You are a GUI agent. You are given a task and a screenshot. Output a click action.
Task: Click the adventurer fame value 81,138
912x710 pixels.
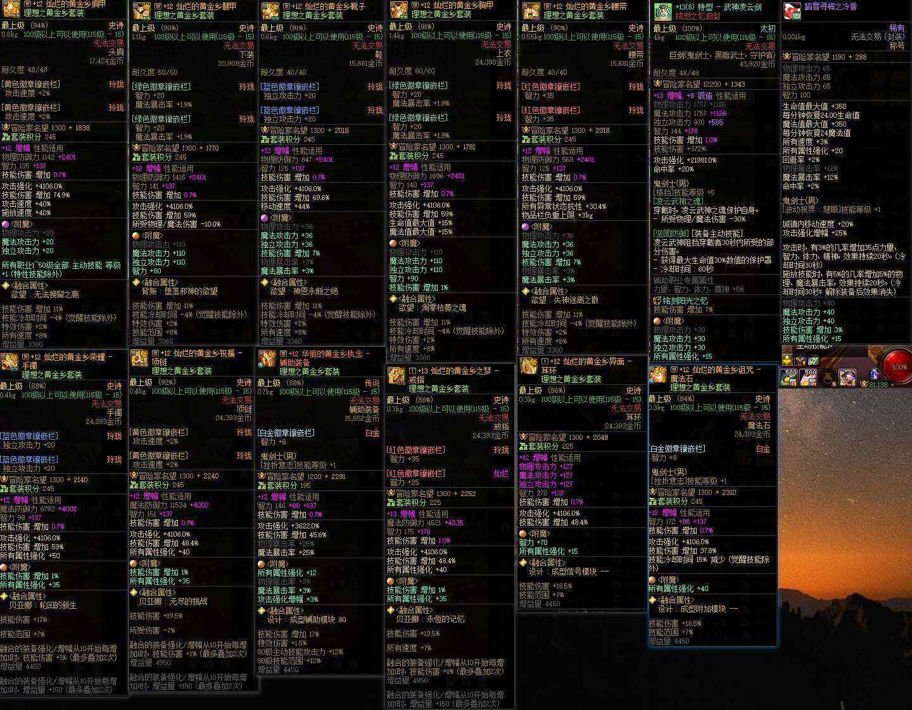tap(878, 385)
